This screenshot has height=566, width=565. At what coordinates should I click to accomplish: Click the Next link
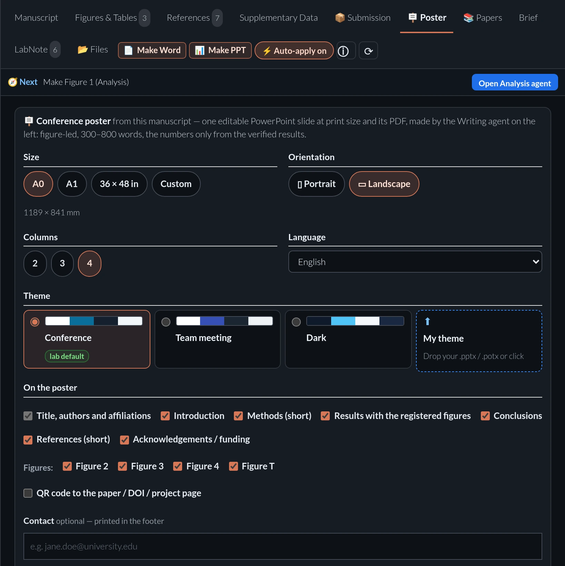pyautogui.click(x=28, y=82)
